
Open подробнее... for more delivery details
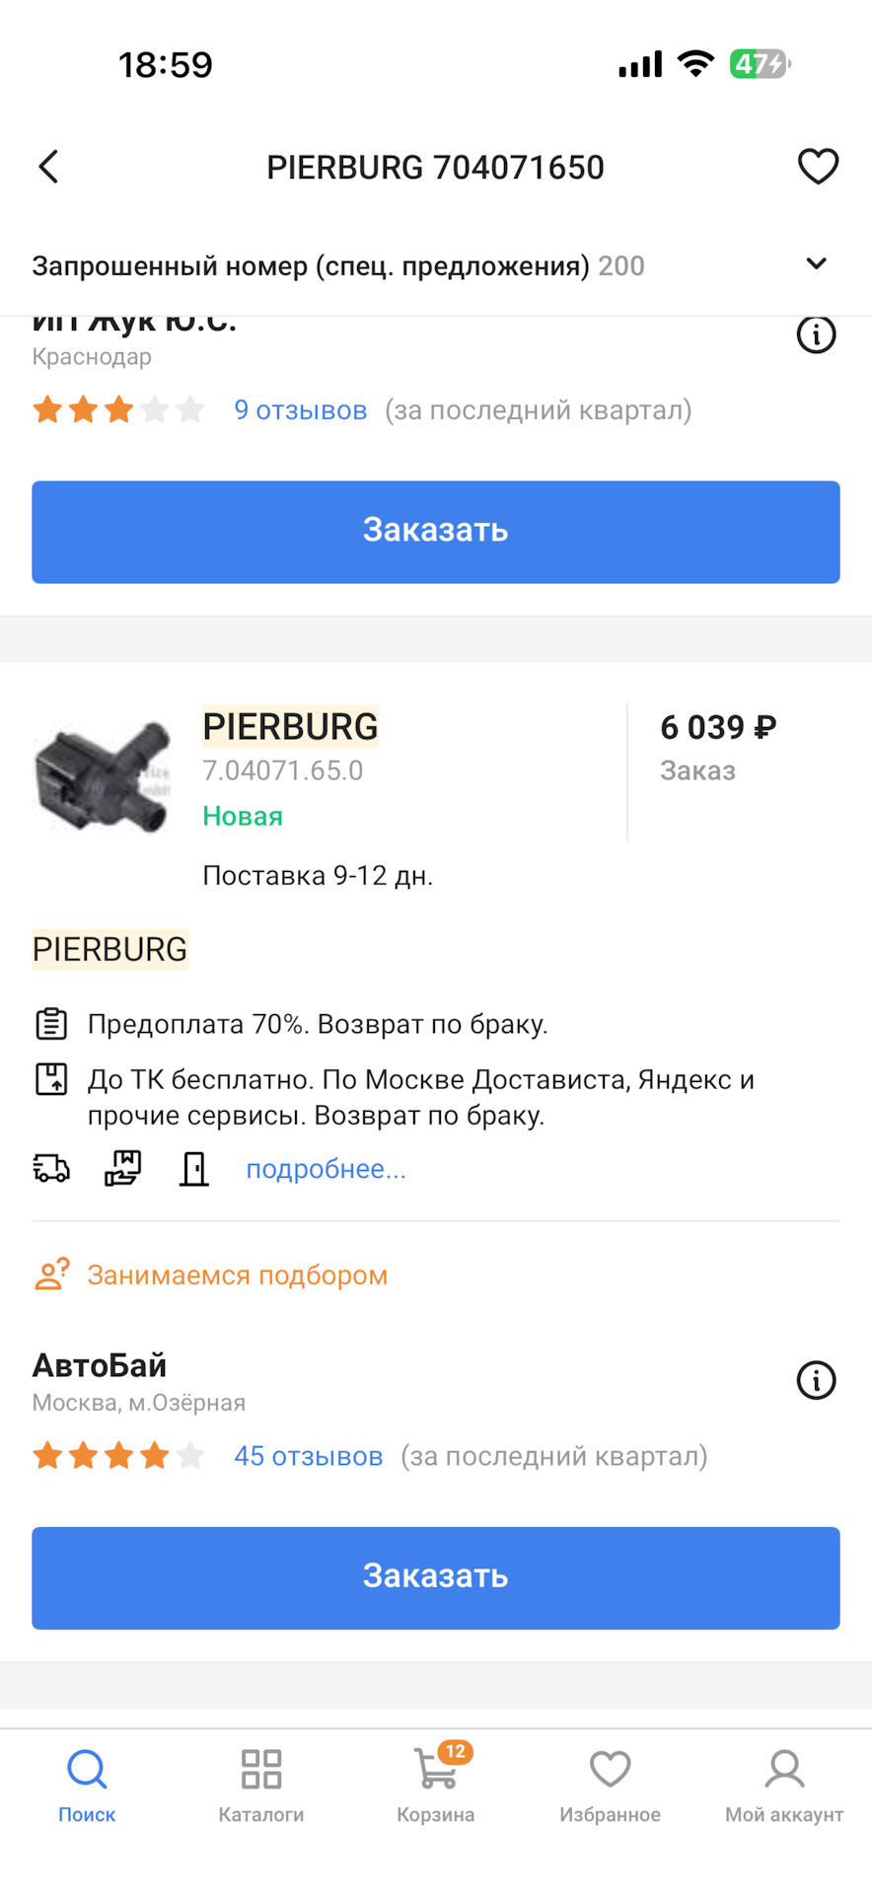point(326,1169)
